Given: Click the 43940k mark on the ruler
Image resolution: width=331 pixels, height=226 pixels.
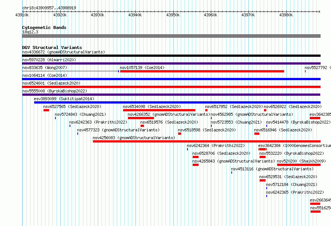Looking at the screenshot, I should pyautogui.click(x=135, y=15).
